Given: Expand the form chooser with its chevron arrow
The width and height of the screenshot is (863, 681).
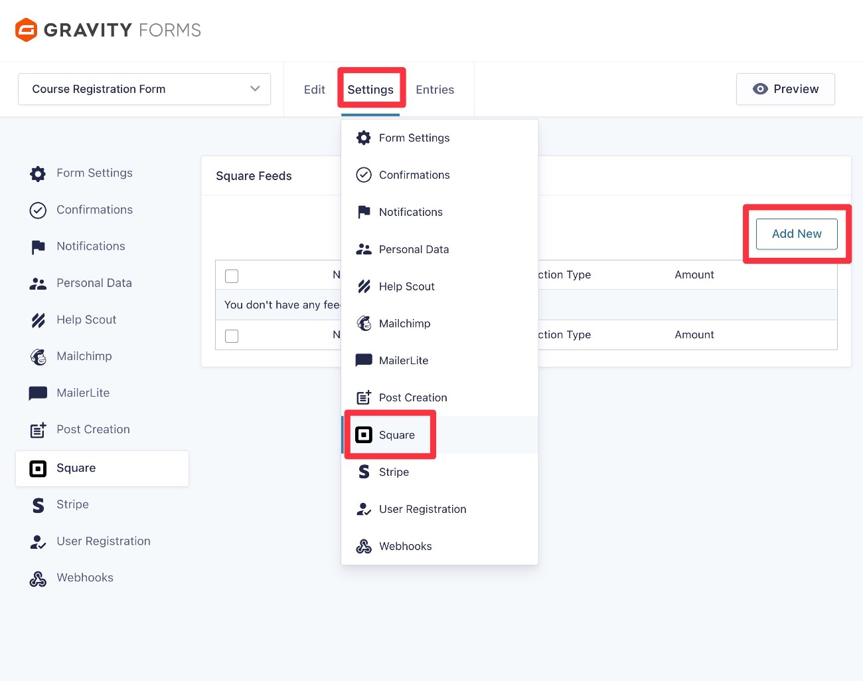Looking at the screenshot, I should (255, 88).
